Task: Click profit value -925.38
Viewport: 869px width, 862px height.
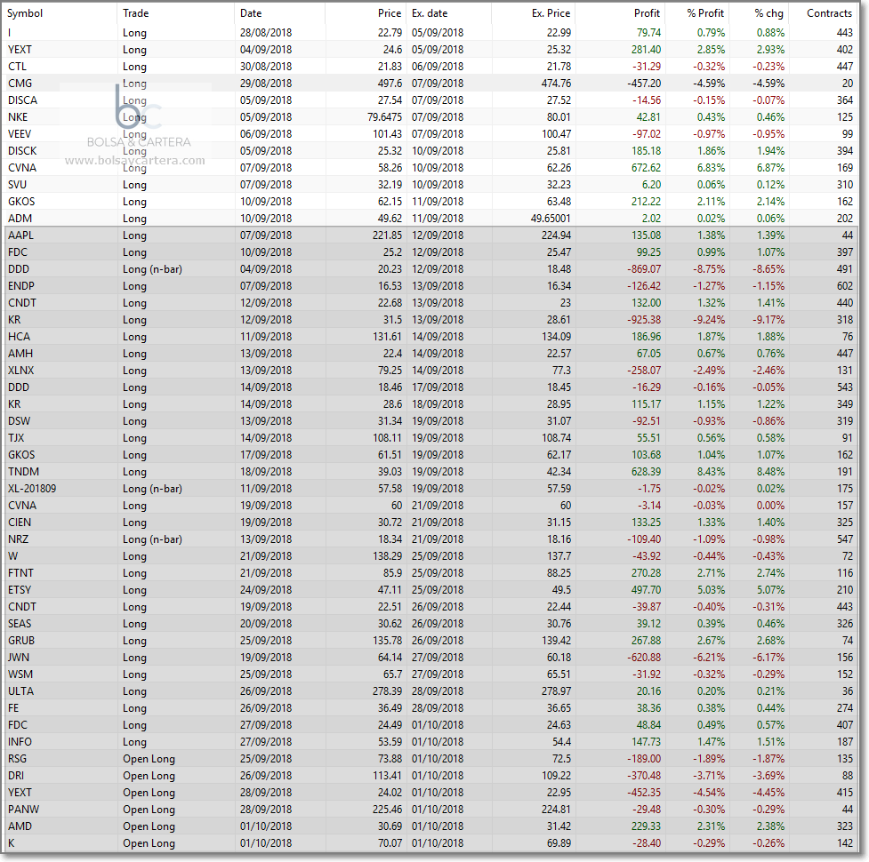Action: pos(643,319)
